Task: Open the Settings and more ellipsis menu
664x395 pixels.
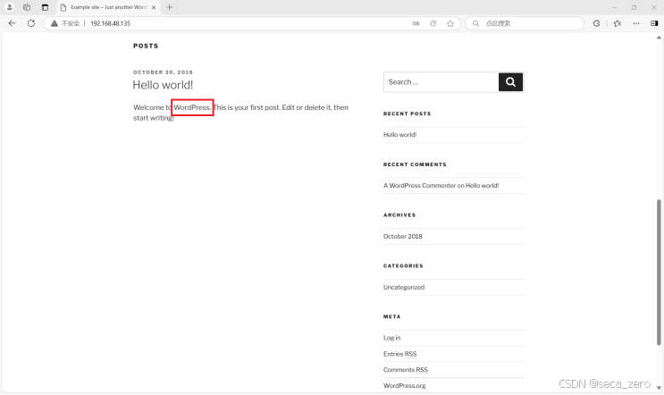Action: pyautogui.click(x=636, y=23)
